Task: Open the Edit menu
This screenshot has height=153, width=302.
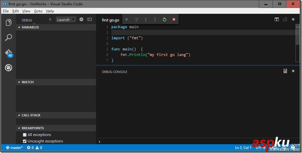Action: coord(15,11)
